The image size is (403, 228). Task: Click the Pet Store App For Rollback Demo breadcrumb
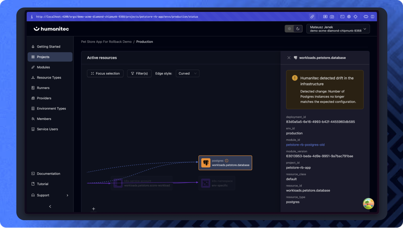click(x=106, y=41)
